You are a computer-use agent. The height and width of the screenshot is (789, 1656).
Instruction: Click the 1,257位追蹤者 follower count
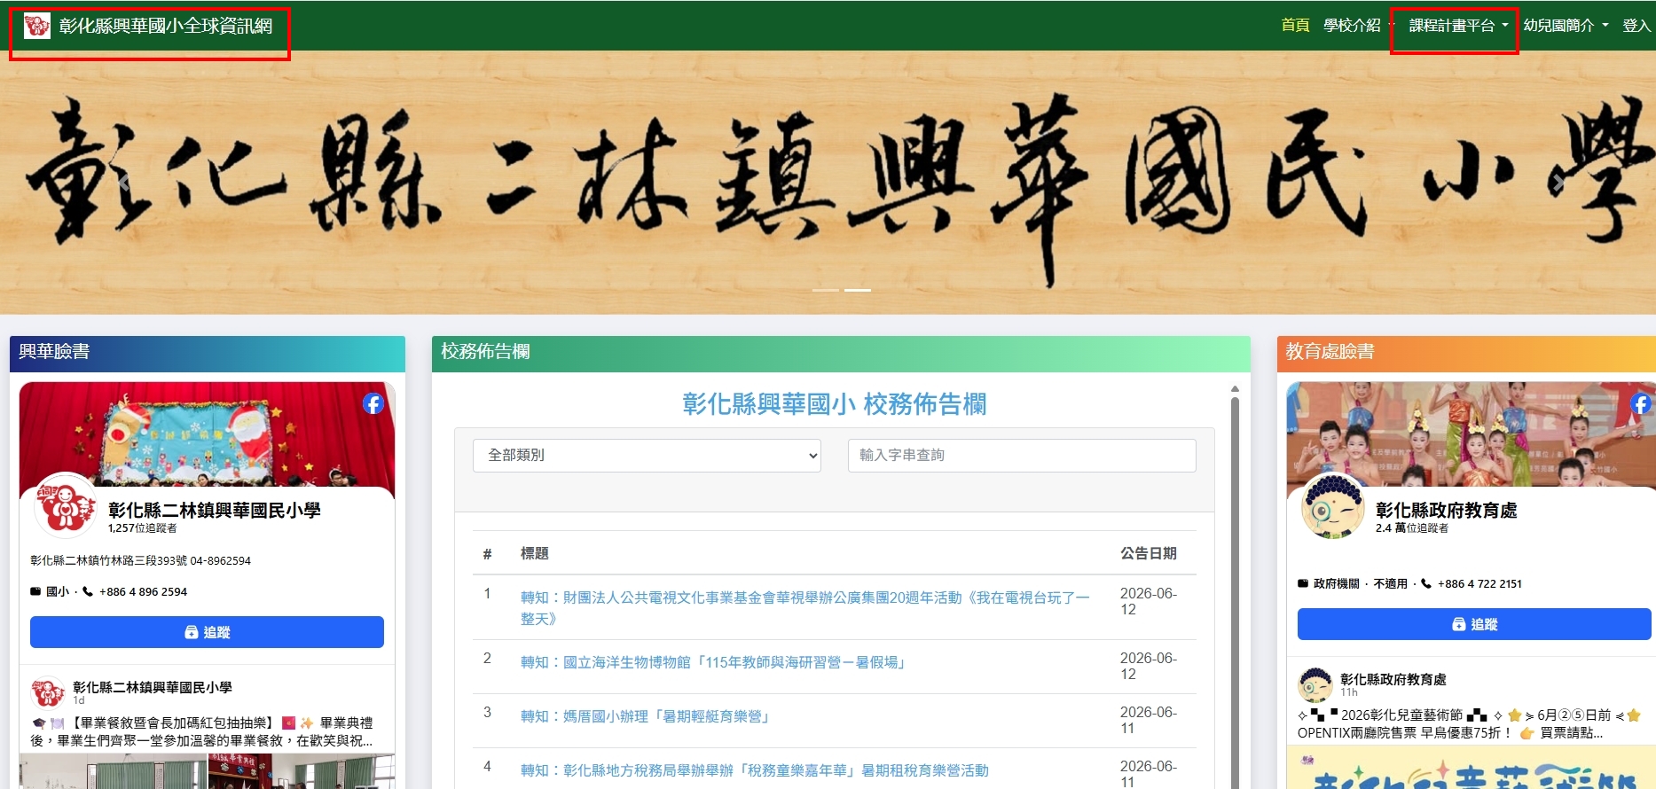click(143, 528)
